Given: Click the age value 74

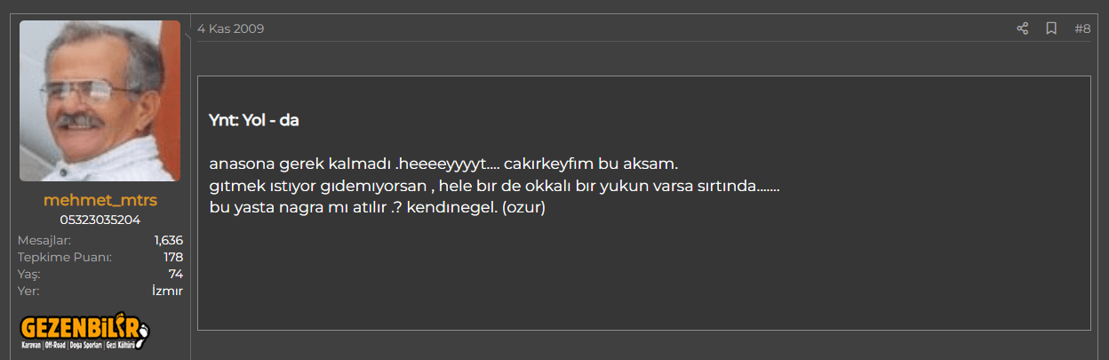Looking at the screenshot, I should coord(176,274).
